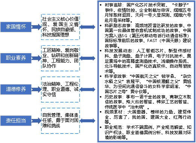
Task: Select dashed box with 社会主义核心价值观 text
Action: pyautogui.click(x=60, y=27)
